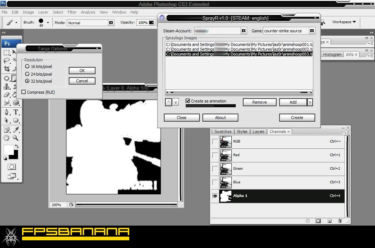The height and width of the screenshot is (248, 375).
Task: Move selected spray image up in list
Action: click(x=168, y=102)
